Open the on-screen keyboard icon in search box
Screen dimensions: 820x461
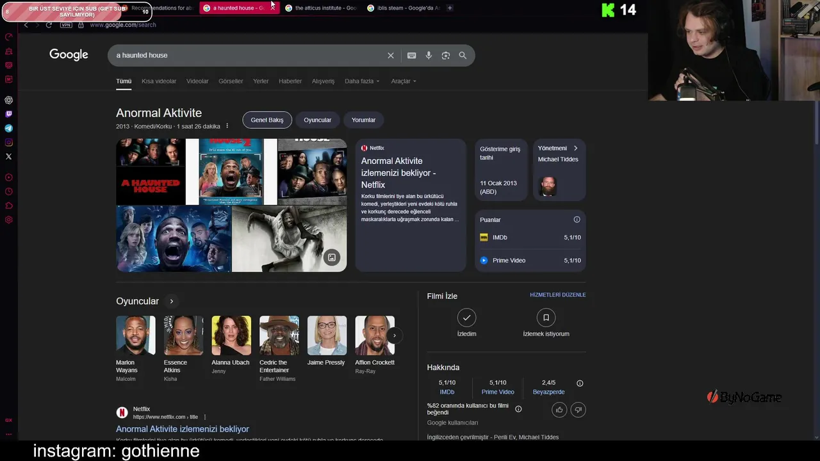[x=412, y=56]
